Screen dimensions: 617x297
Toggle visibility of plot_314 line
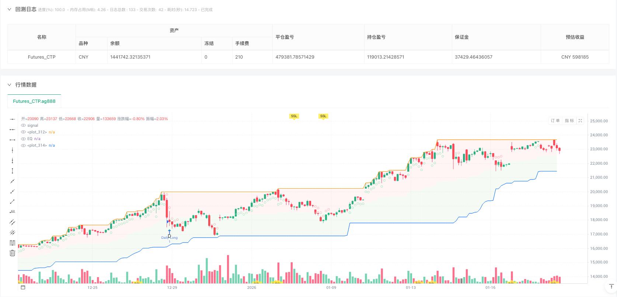click(24, 146)
